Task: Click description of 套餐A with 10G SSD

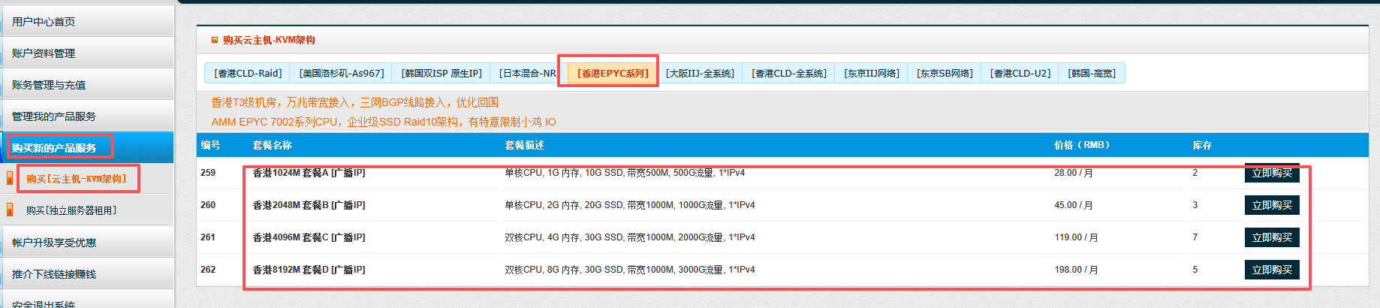Action: [x=625, y=173]
